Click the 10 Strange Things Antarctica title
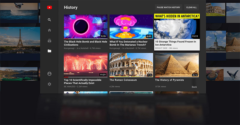240x125 pixels. [x=175, y=43]
